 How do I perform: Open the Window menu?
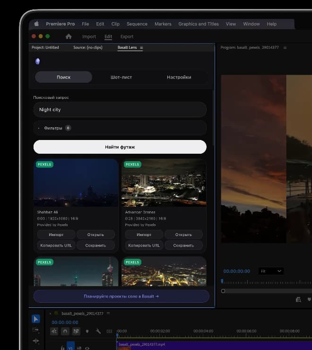click(251, 24)
